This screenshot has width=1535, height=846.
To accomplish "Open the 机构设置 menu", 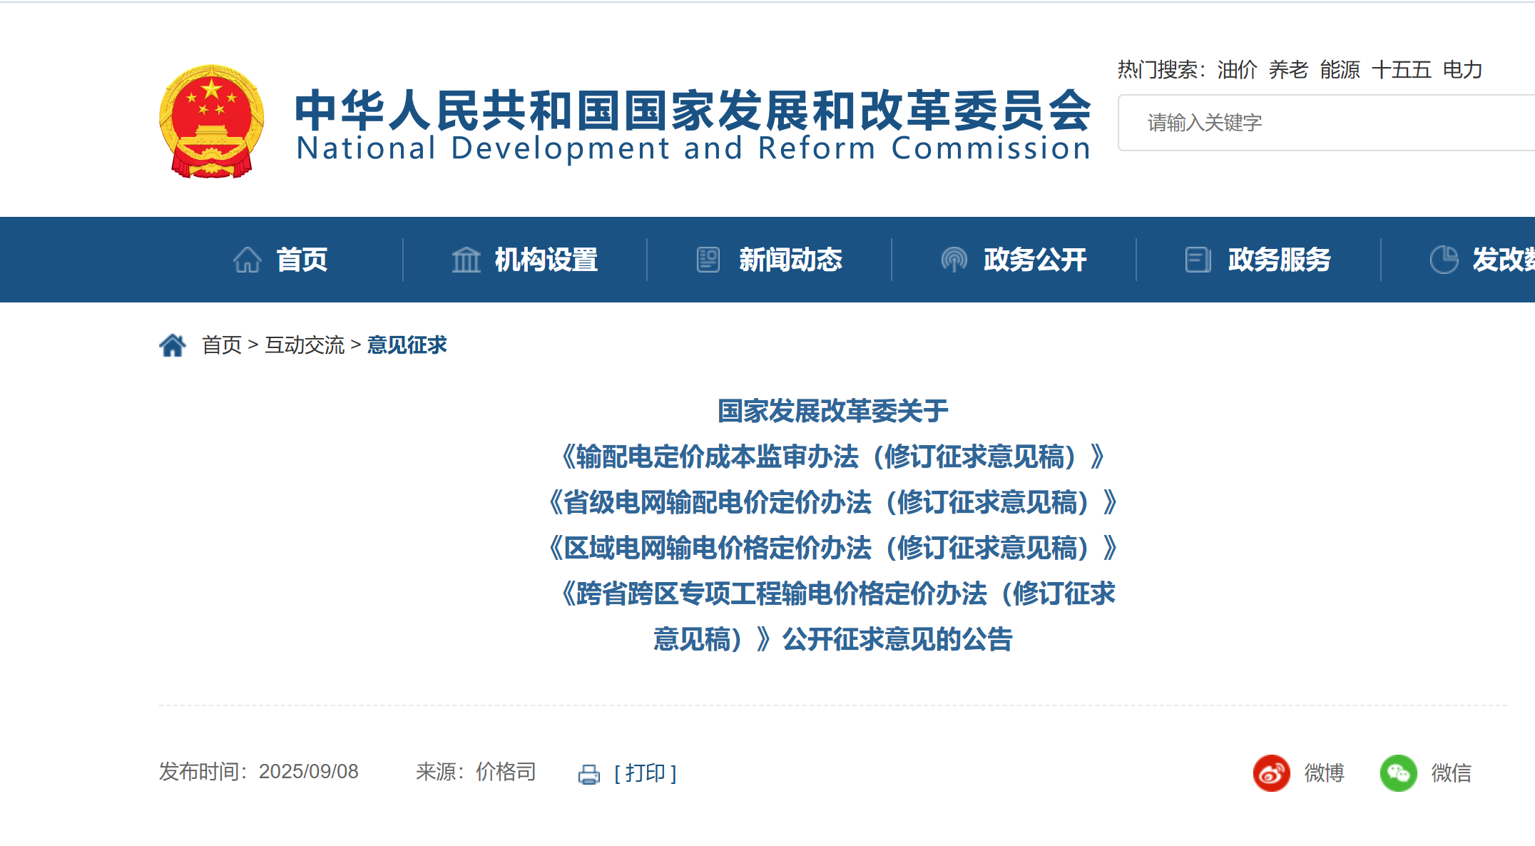I will (546, 260).
